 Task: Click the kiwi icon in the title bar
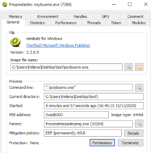point(4,5)
